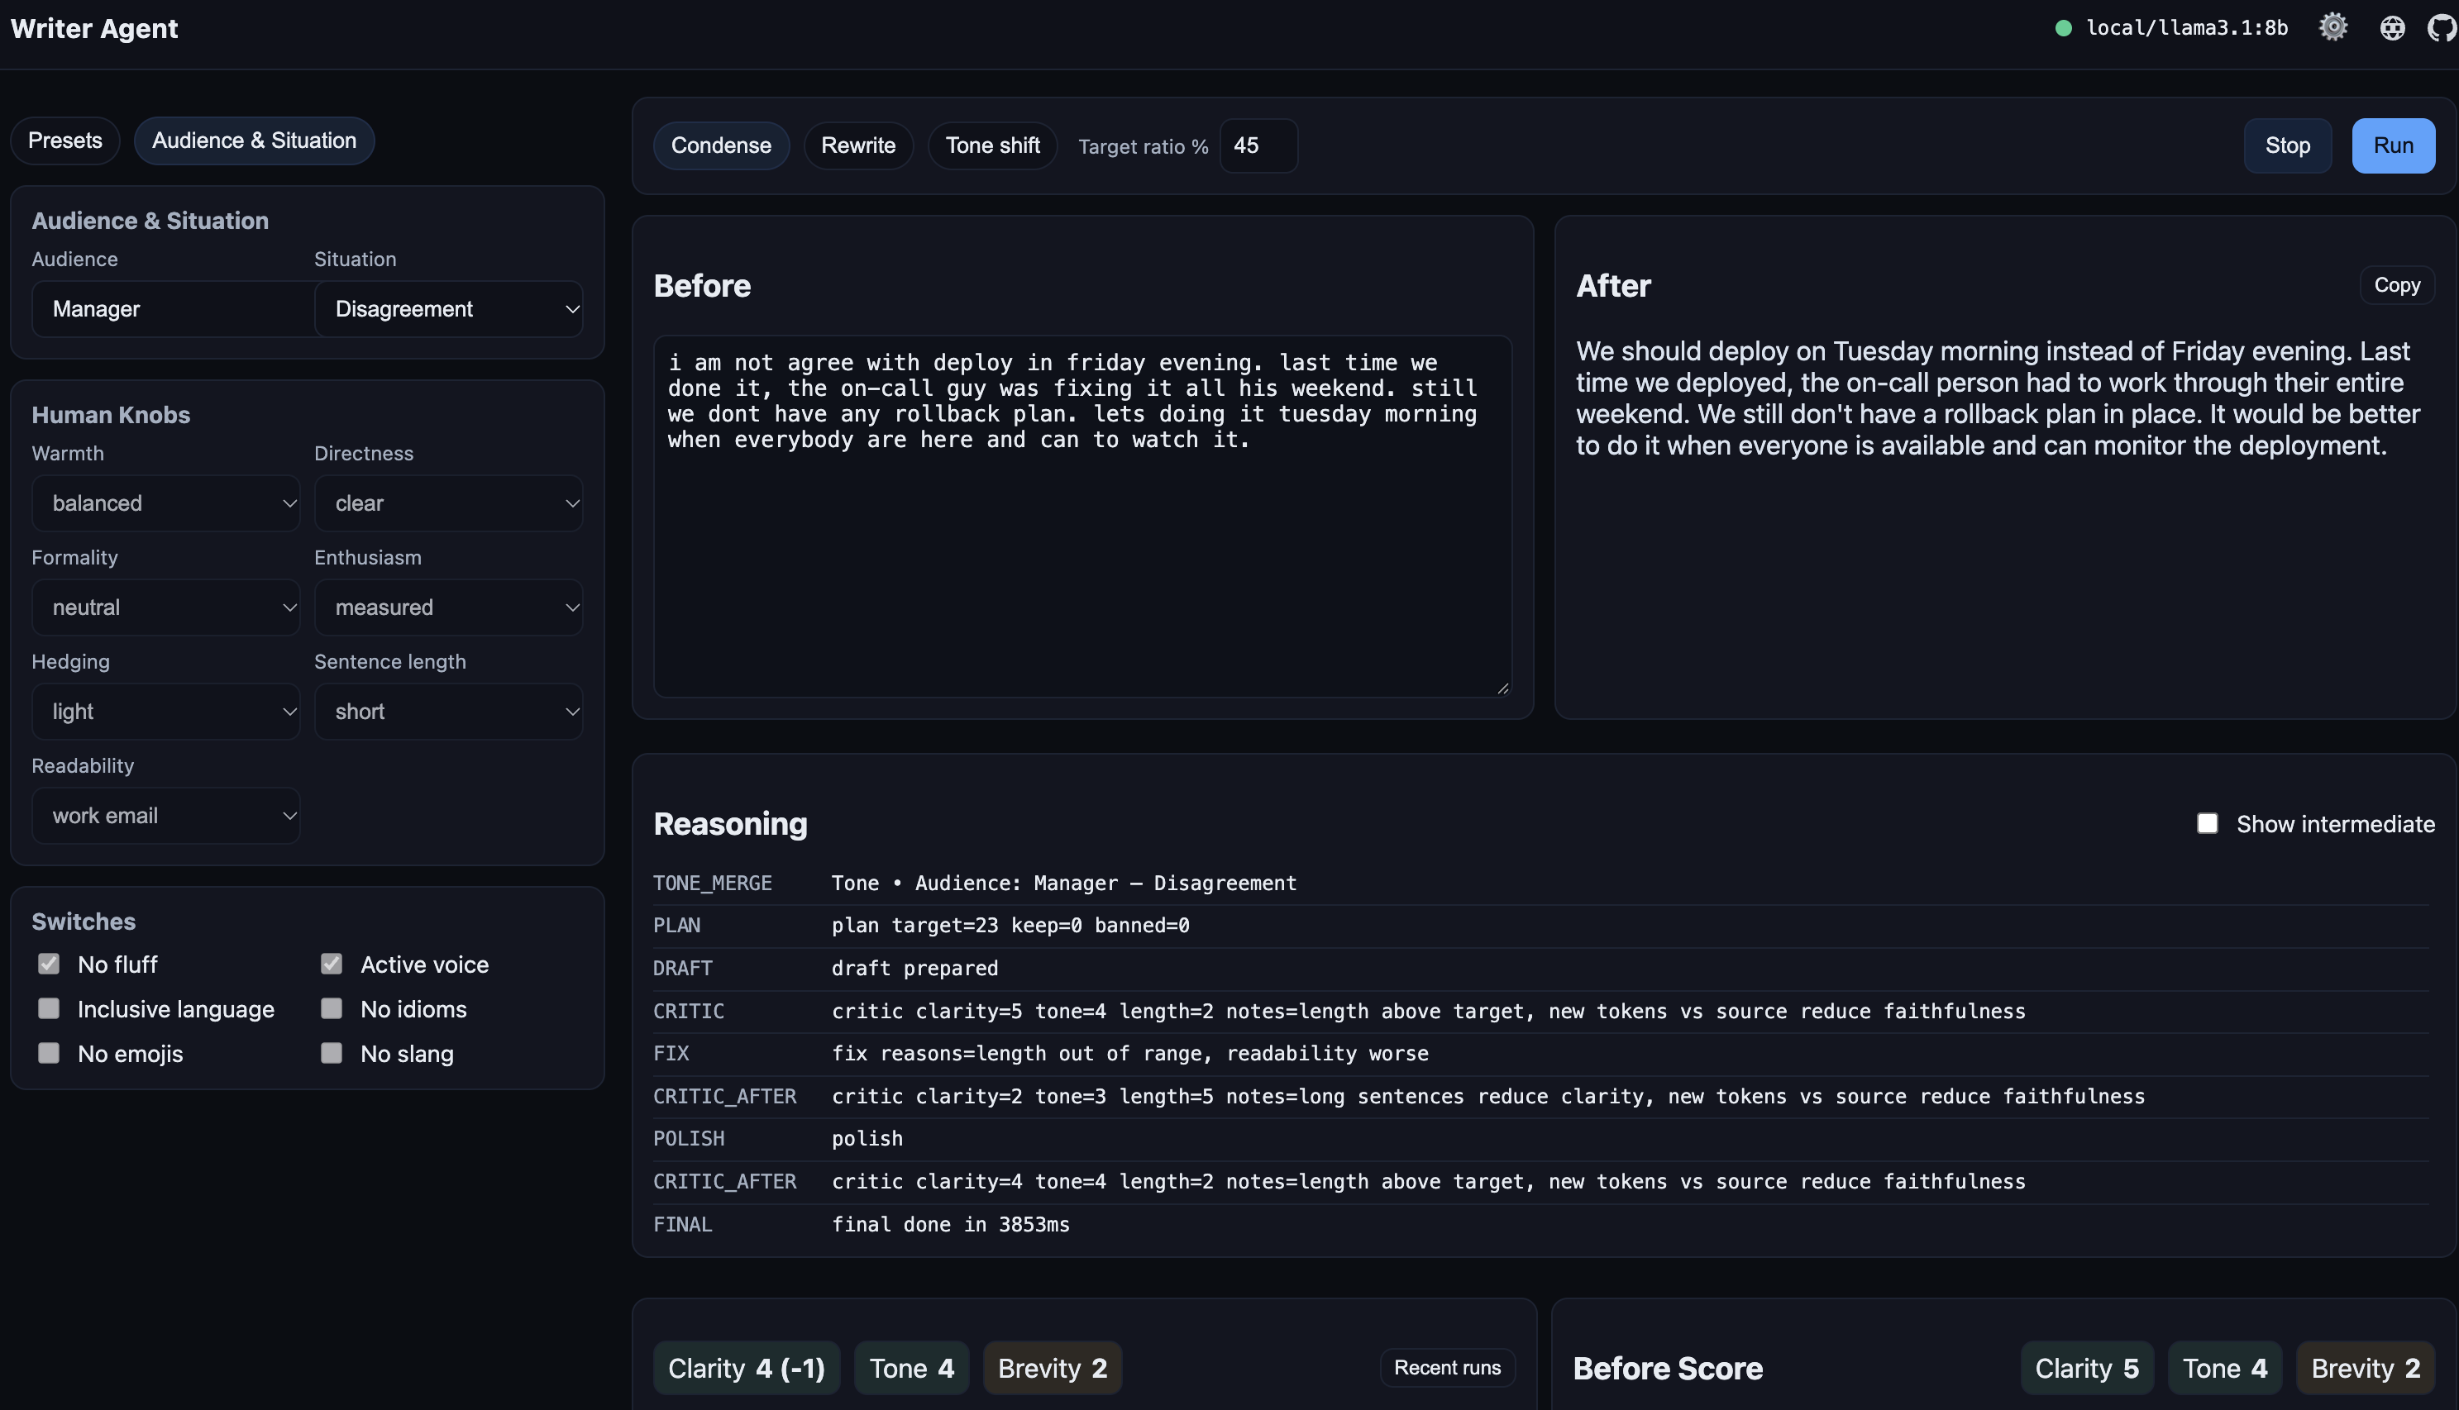Click the Before Score Clarity 5 badge

tap(2087, 1367)
